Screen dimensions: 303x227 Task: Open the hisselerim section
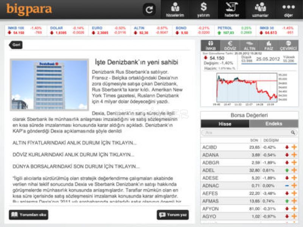[x=175, y=9]
